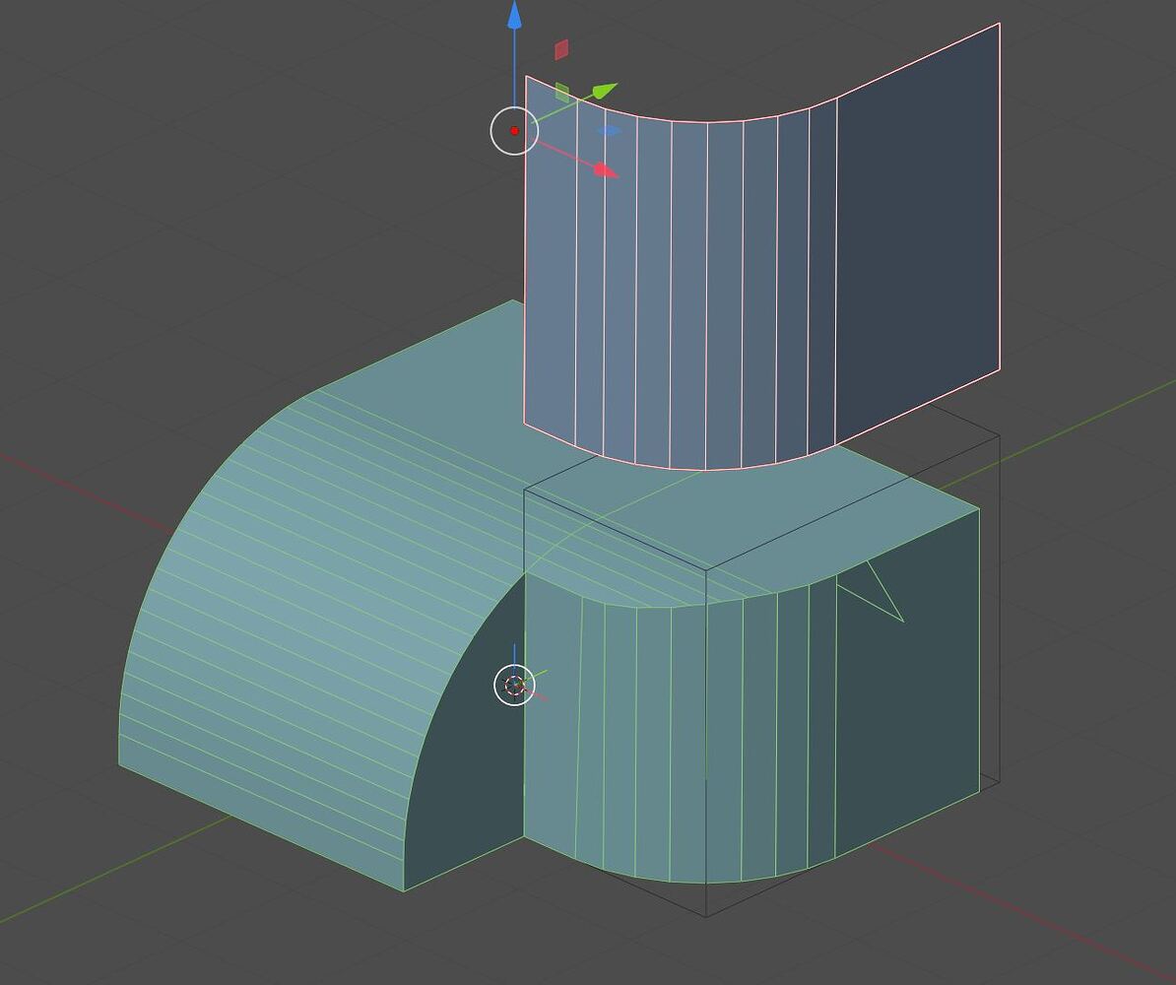Click the 3D cursor at the lower mesh
Viewport: 1176px width, 985px height.
pos(514,685)
